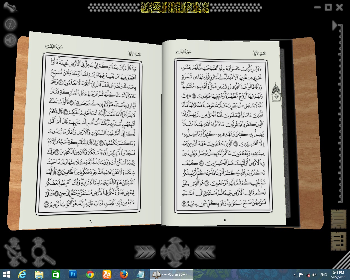This screenshot has width=350, height=280.
Task: Click the ornate Arabic title banner
Action: click(x=175, y=7)
